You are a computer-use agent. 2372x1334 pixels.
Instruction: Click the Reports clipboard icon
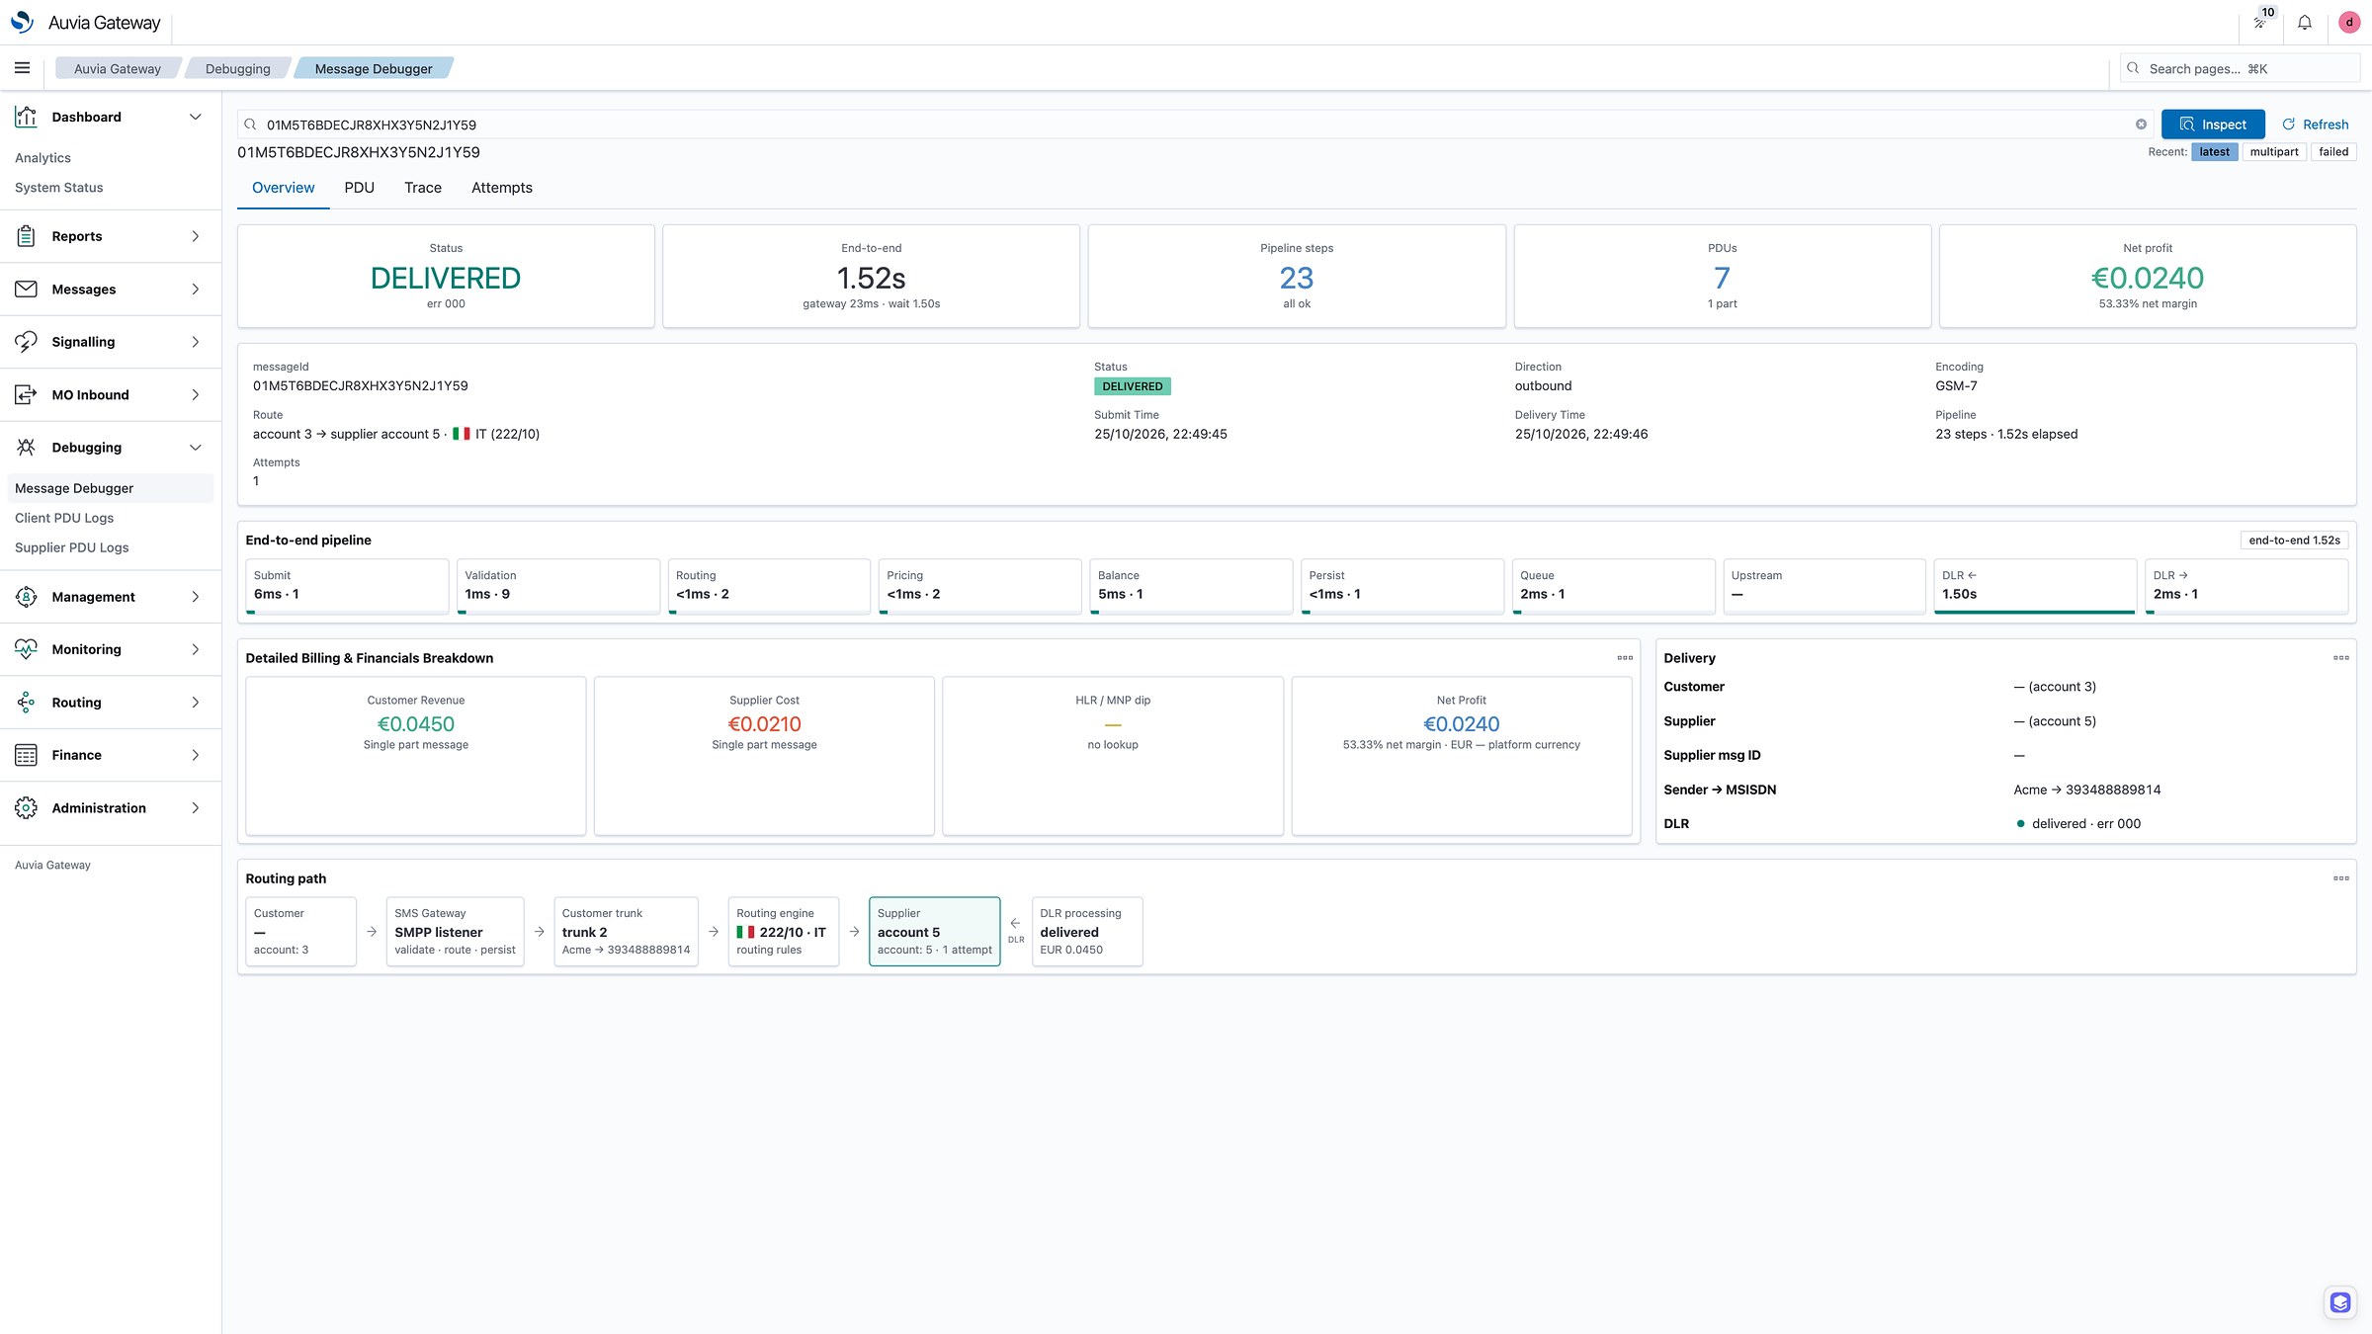click(26, 236)
